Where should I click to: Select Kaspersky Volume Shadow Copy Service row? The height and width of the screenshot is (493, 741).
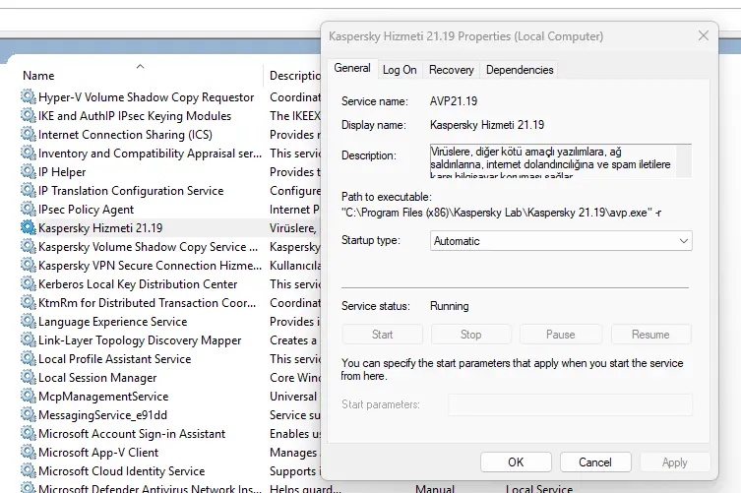[148, 247]
